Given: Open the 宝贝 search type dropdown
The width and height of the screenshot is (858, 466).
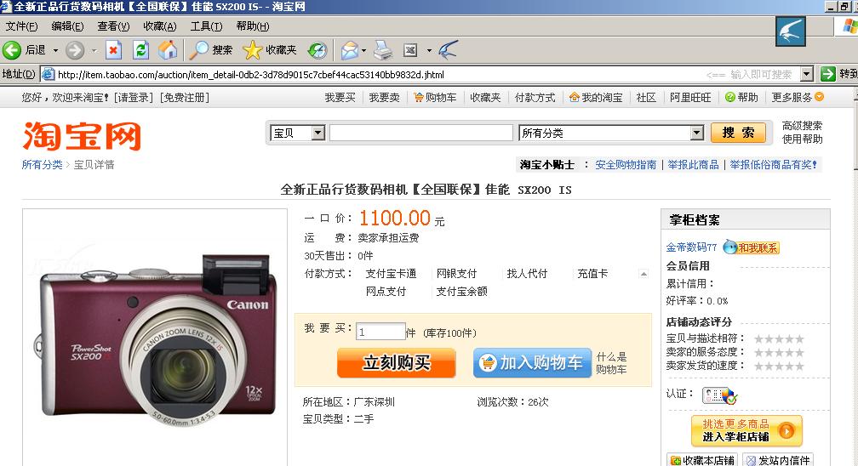Looking at the screenshot, I should coord(298,133).
